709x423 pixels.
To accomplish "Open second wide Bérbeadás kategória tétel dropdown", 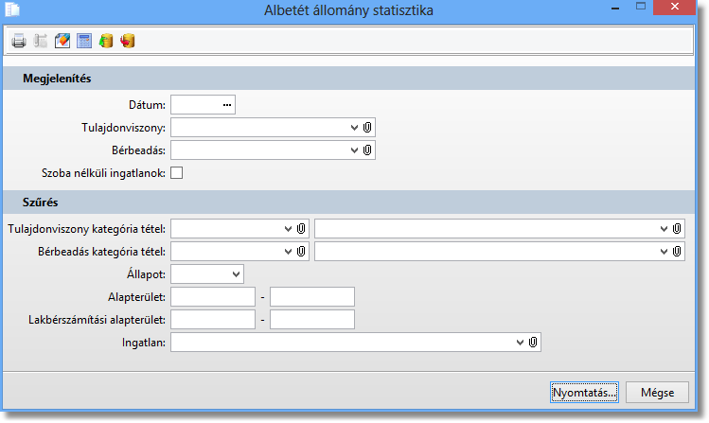I will [664, 252].
